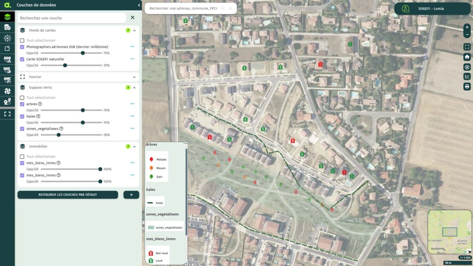The height and width of the screenshot is (266, 473).
Task: Open the SOGEFI - Lumia account menu
Action: (432, 9)
